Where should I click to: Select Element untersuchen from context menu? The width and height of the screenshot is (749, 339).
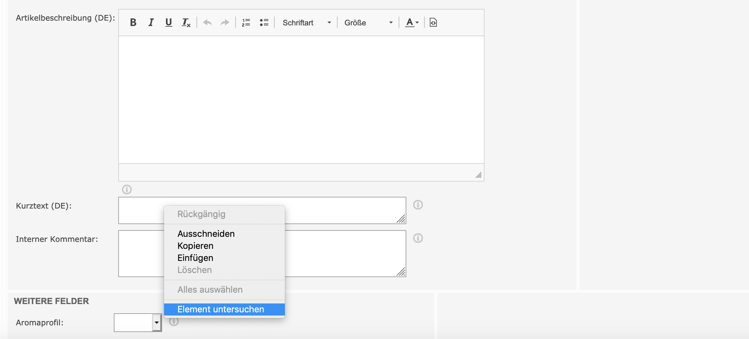pyautogui.click(x=221, y=309)
